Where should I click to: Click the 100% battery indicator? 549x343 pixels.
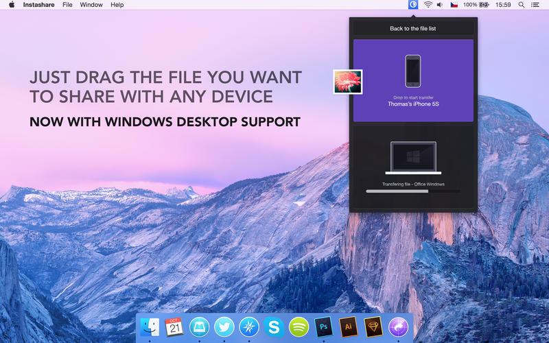coord(476,5)
